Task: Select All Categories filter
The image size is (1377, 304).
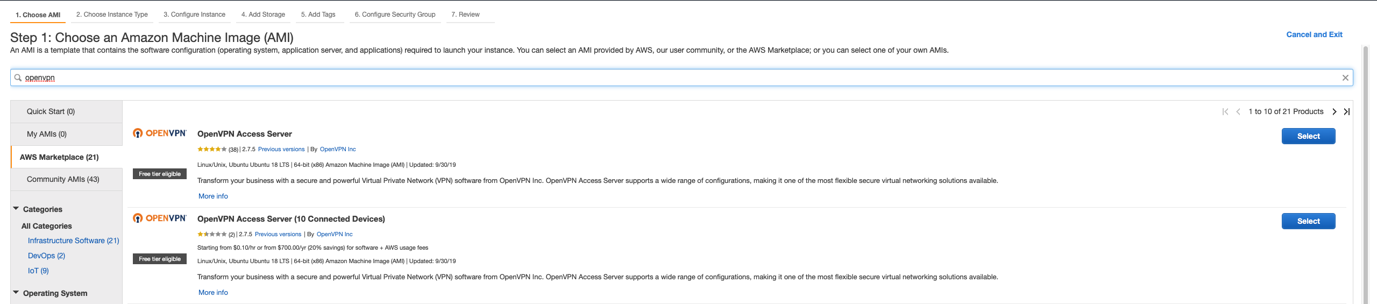Action: (x=46, y=226)
